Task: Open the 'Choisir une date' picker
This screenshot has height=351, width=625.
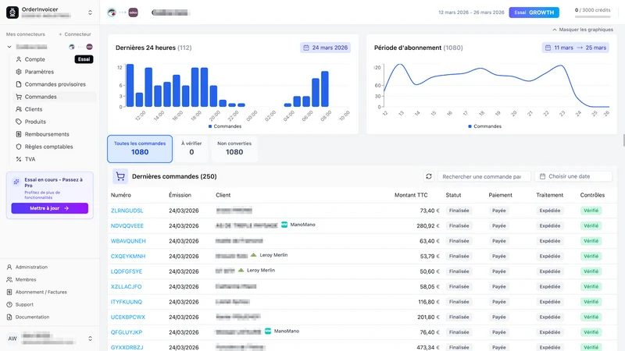Action: click(x=573, y=176)
